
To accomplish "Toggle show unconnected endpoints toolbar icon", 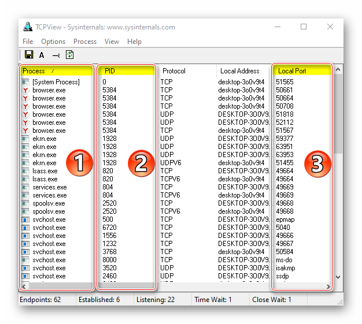I will click(56, 55).
